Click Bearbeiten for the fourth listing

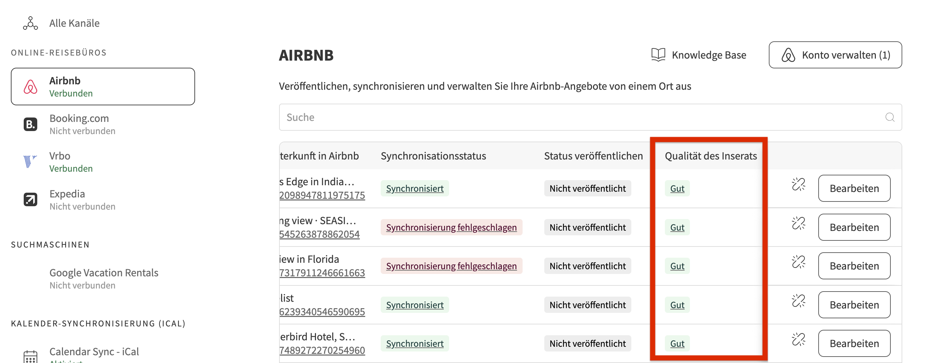coord(854,305)
